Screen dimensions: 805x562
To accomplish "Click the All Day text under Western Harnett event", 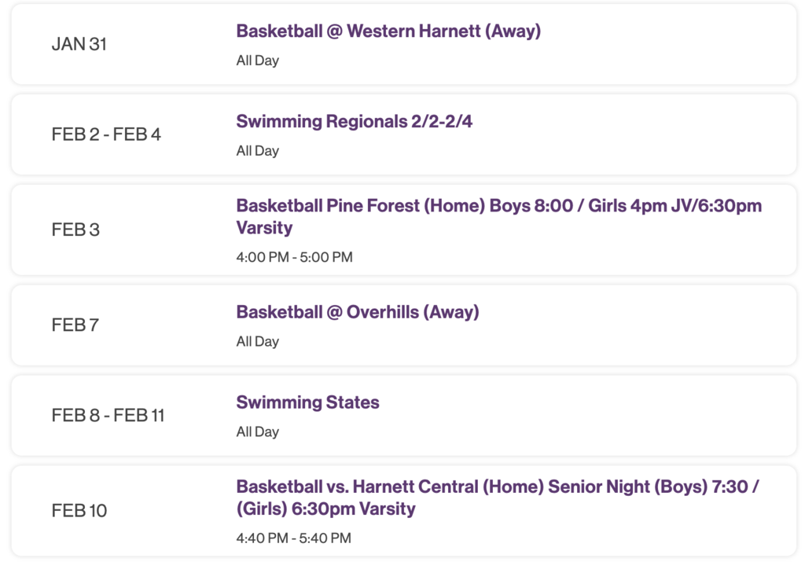I will pyautogui.click(x=256, y=60).
